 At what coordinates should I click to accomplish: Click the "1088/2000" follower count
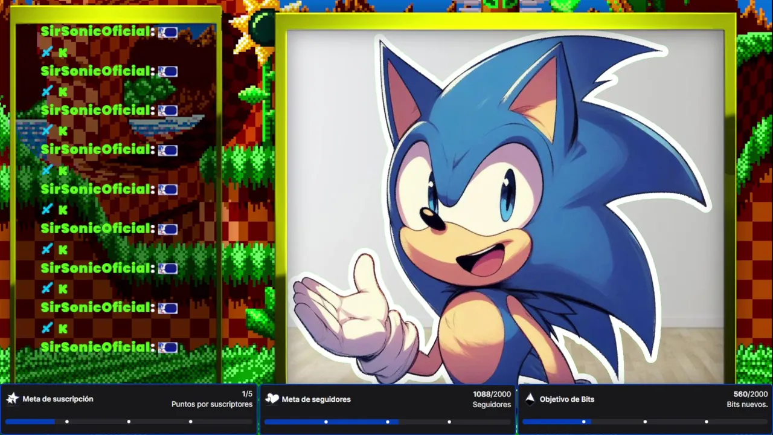492,394
